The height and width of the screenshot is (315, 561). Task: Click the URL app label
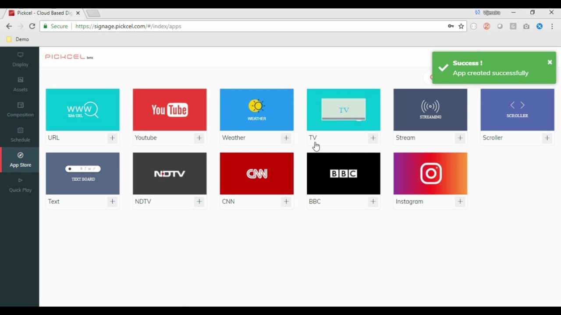coord(53,138)
